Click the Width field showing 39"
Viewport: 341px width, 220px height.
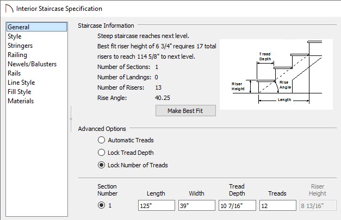197,205
